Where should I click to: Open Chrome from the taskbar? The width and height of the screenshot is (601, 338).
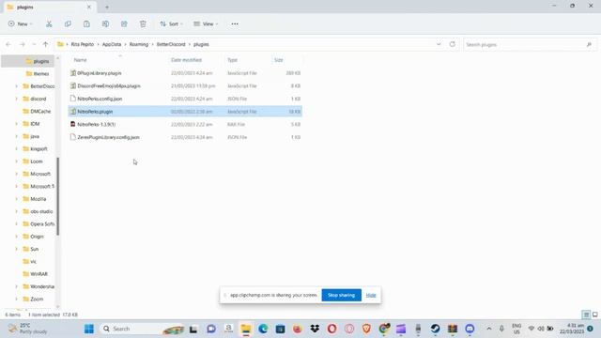tap(384, 329)
